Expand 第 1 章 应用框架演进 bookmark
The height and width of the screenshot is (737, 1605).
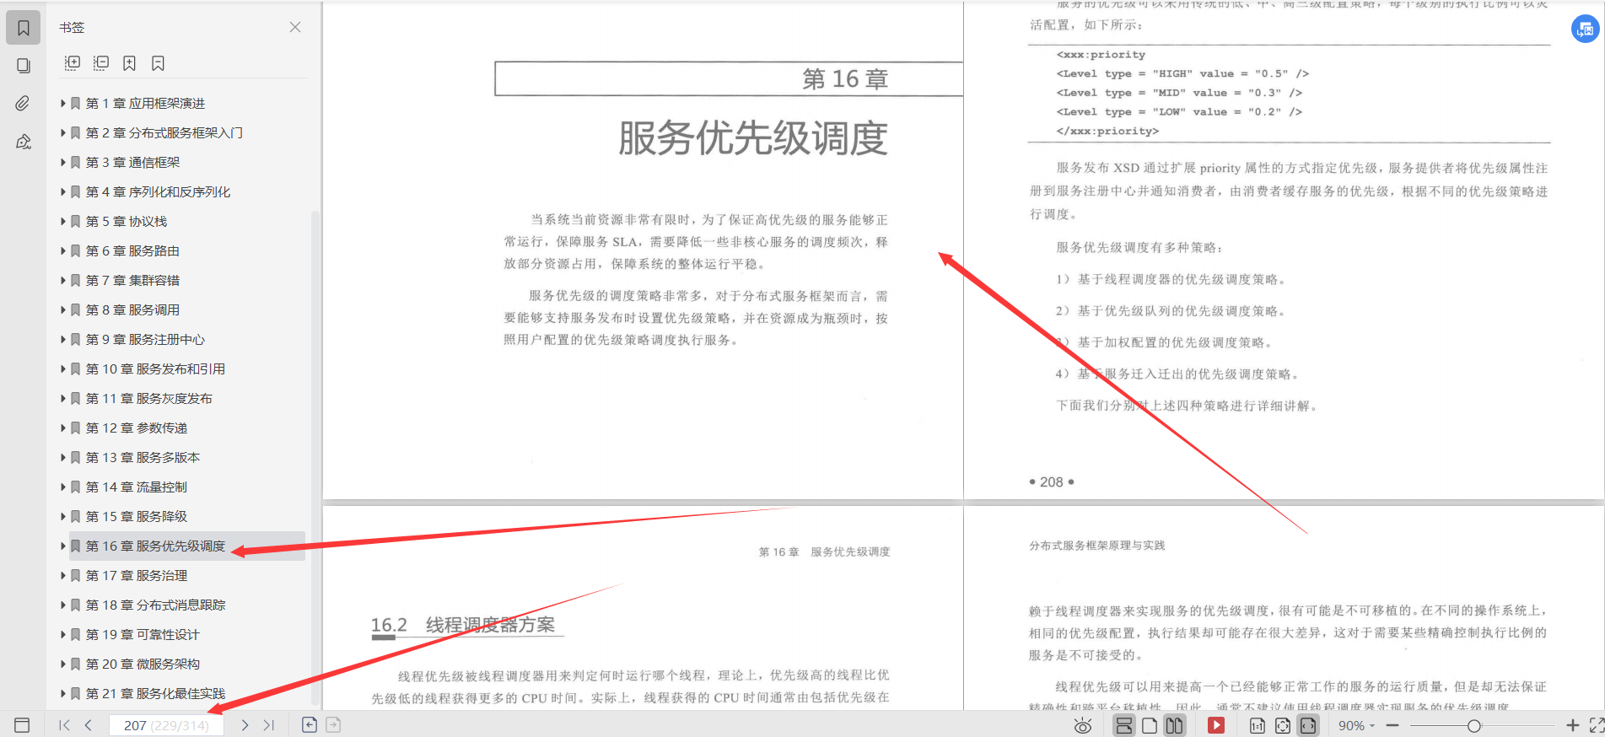[62, 103]
